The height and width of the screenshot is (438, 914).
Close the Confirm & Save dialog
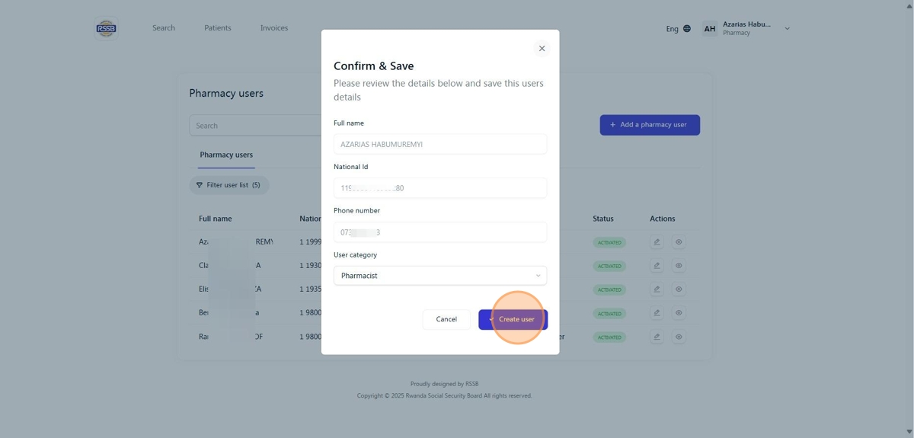coord(542,48)
